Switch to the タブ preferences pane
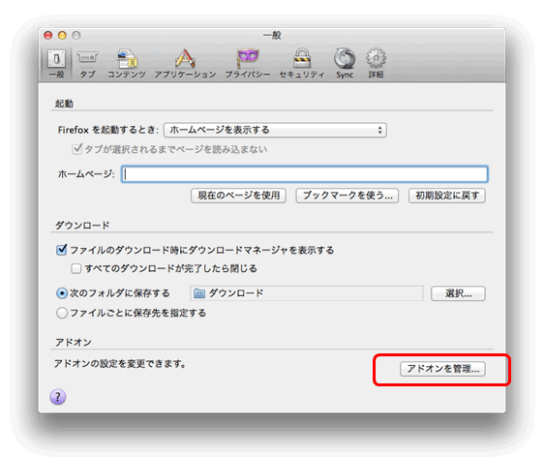The width and height of the screenshot is (545, 457). click(x=87, y=63)
